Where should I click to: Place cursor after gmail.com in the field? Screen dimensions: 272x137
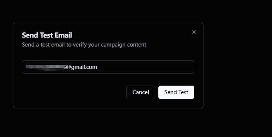[97, 67]
